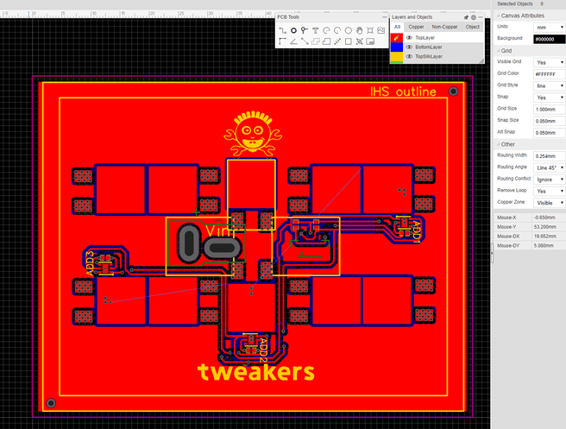
Task: Collapse the Canvas Attributes section
Action: 498,16
